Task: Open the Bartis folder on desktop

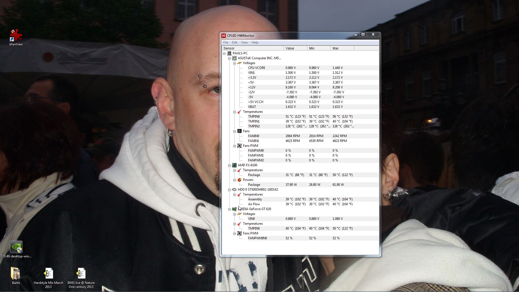Action: 16,274
